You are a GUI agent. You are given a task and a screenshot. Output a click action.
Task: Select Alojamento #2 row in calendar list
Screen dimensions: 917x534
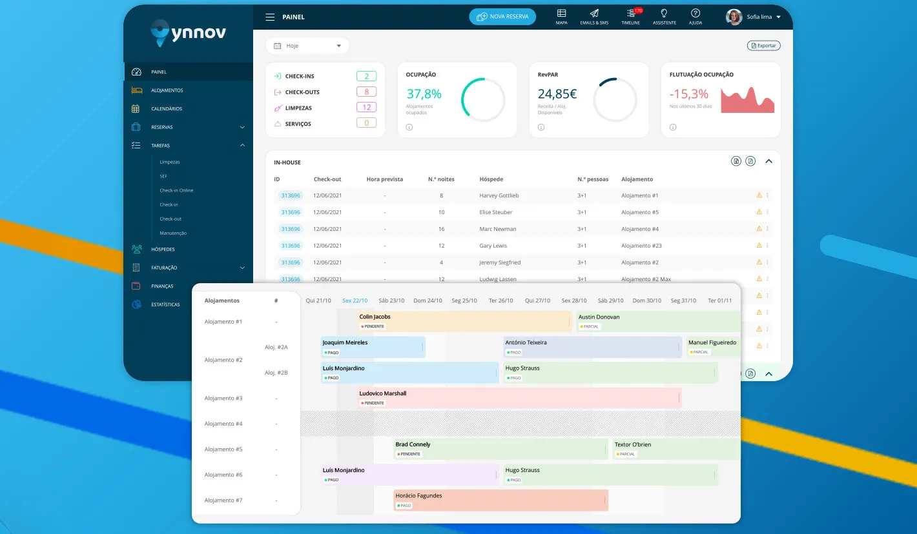coord(223,360)
